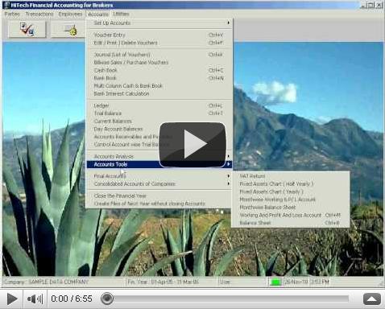This screenshot has height=309, width=385.
Task: Choose Monthwise Balance Sheet
Action: click(291, 208)
